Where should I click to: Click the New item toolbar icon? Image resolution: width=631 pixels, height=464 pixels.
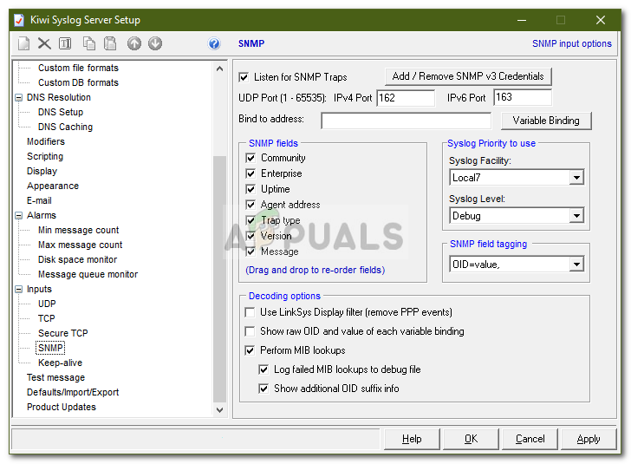[x=23, y=43]
